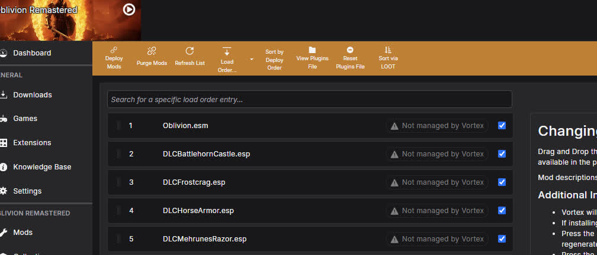Click load order index 1
The image size is (597, 255).
point(130,126)
